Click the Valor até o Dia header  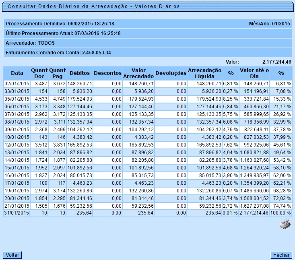(254, 73)
